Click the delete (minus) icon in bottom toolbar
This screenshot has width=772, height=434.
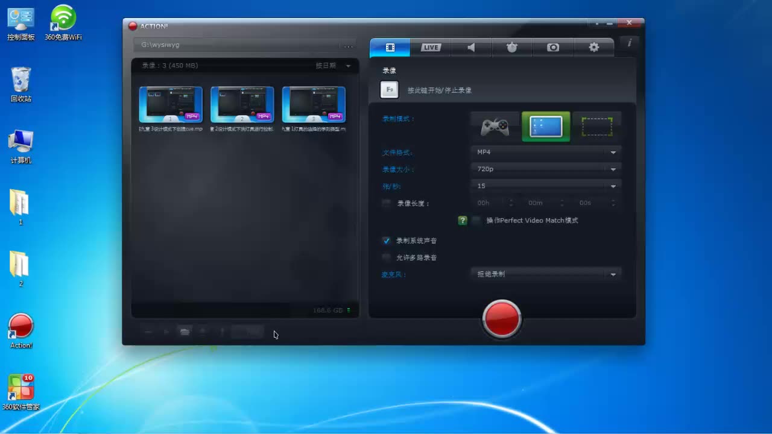click(148, 332)
